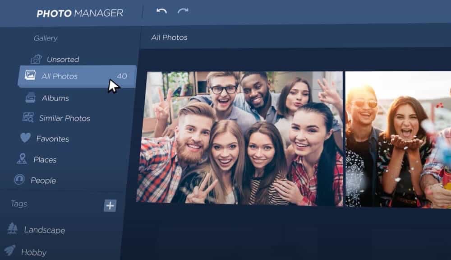Click the Undo arrow icon

pyautogui.click(x=161, y=11)
